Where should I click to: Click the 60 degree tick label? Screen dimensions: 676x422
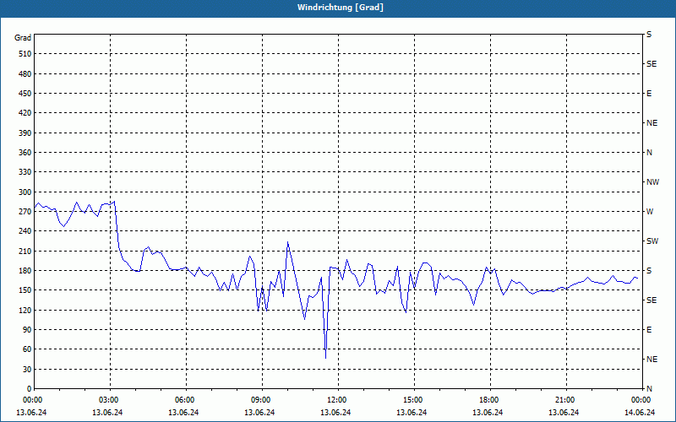coord(27,349)
